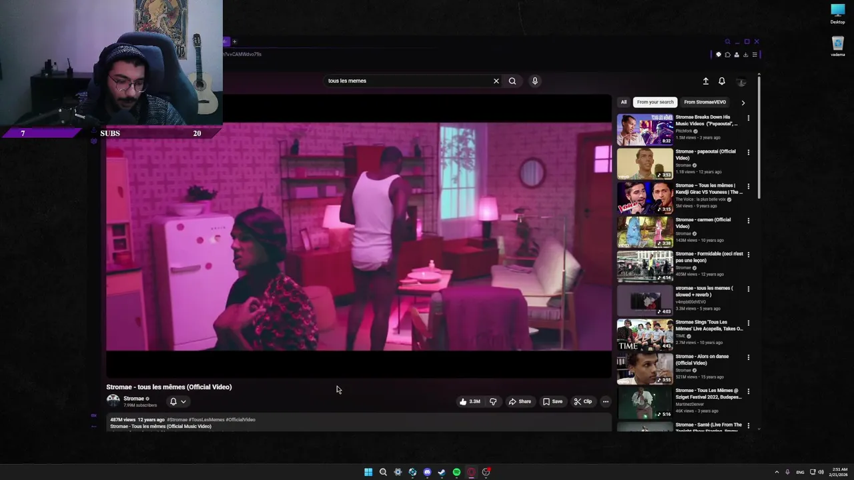This screenshot has width=854, height=480.
Task: Open the three-dot more actions menu under video
Action: (x=605, y=401)
